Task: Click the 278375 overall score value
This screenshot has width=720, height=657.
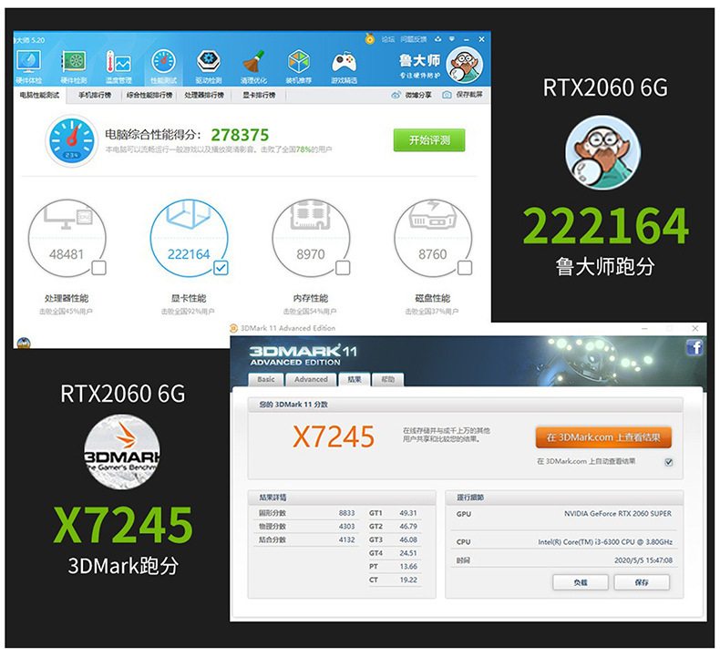Action: click(x=240, y=135)
